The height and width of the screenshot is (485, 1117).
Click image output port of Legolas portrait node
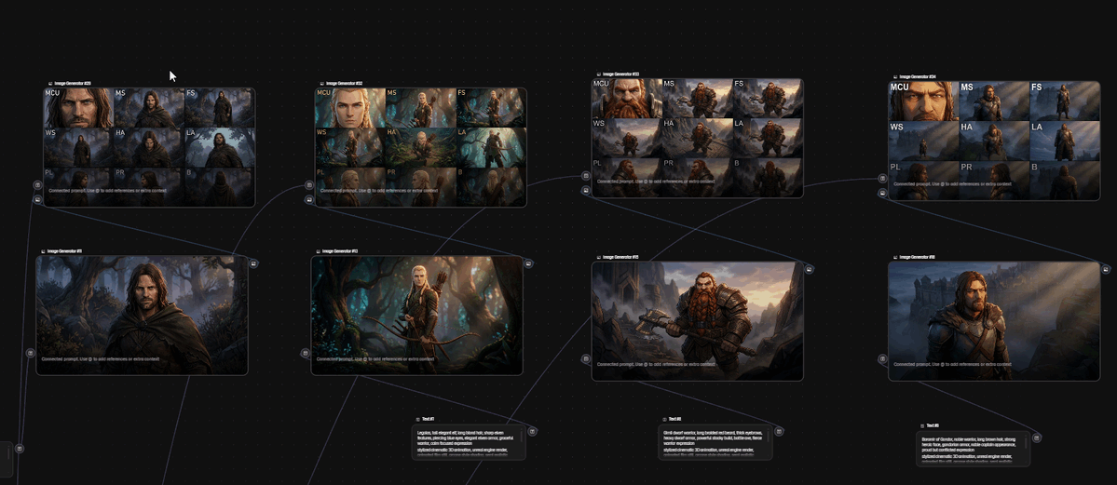[x=528, y=263]
